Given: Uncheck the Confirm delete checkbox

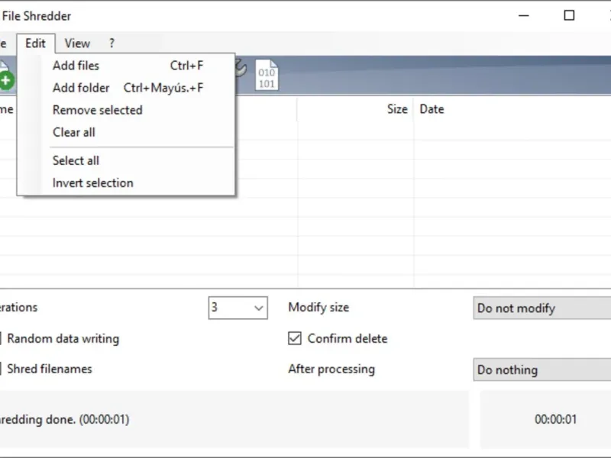Looking at the screenshot, I should click(294, 338).
